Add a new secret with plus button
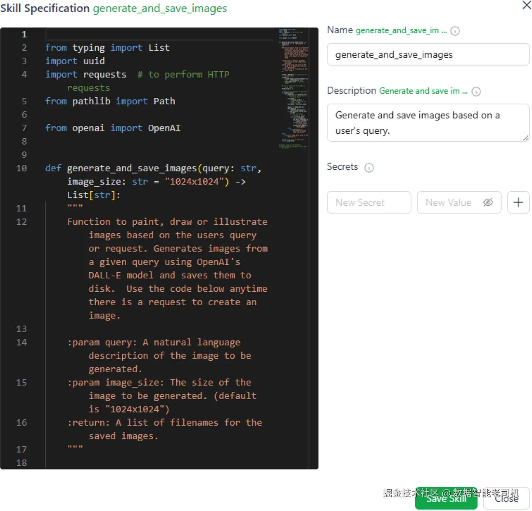Screen dimensions: 532x511 click(x=518, y=202)
